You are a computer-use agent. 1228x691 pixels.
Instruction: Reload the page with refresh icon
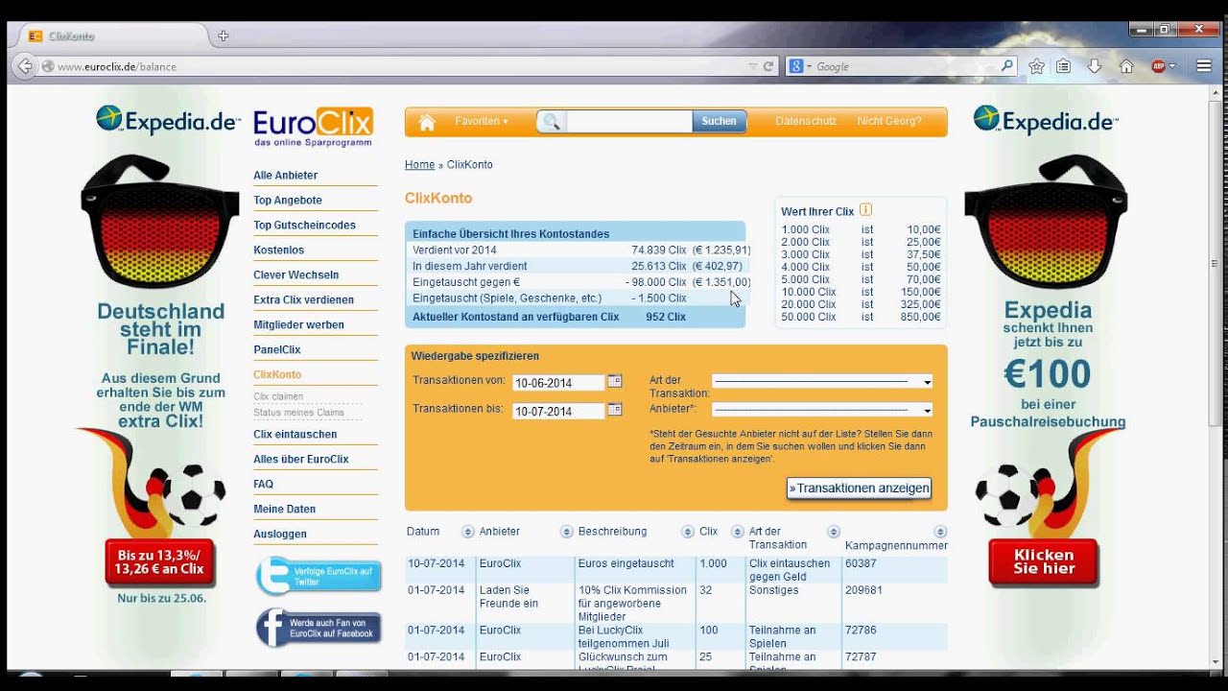(768, 66)
